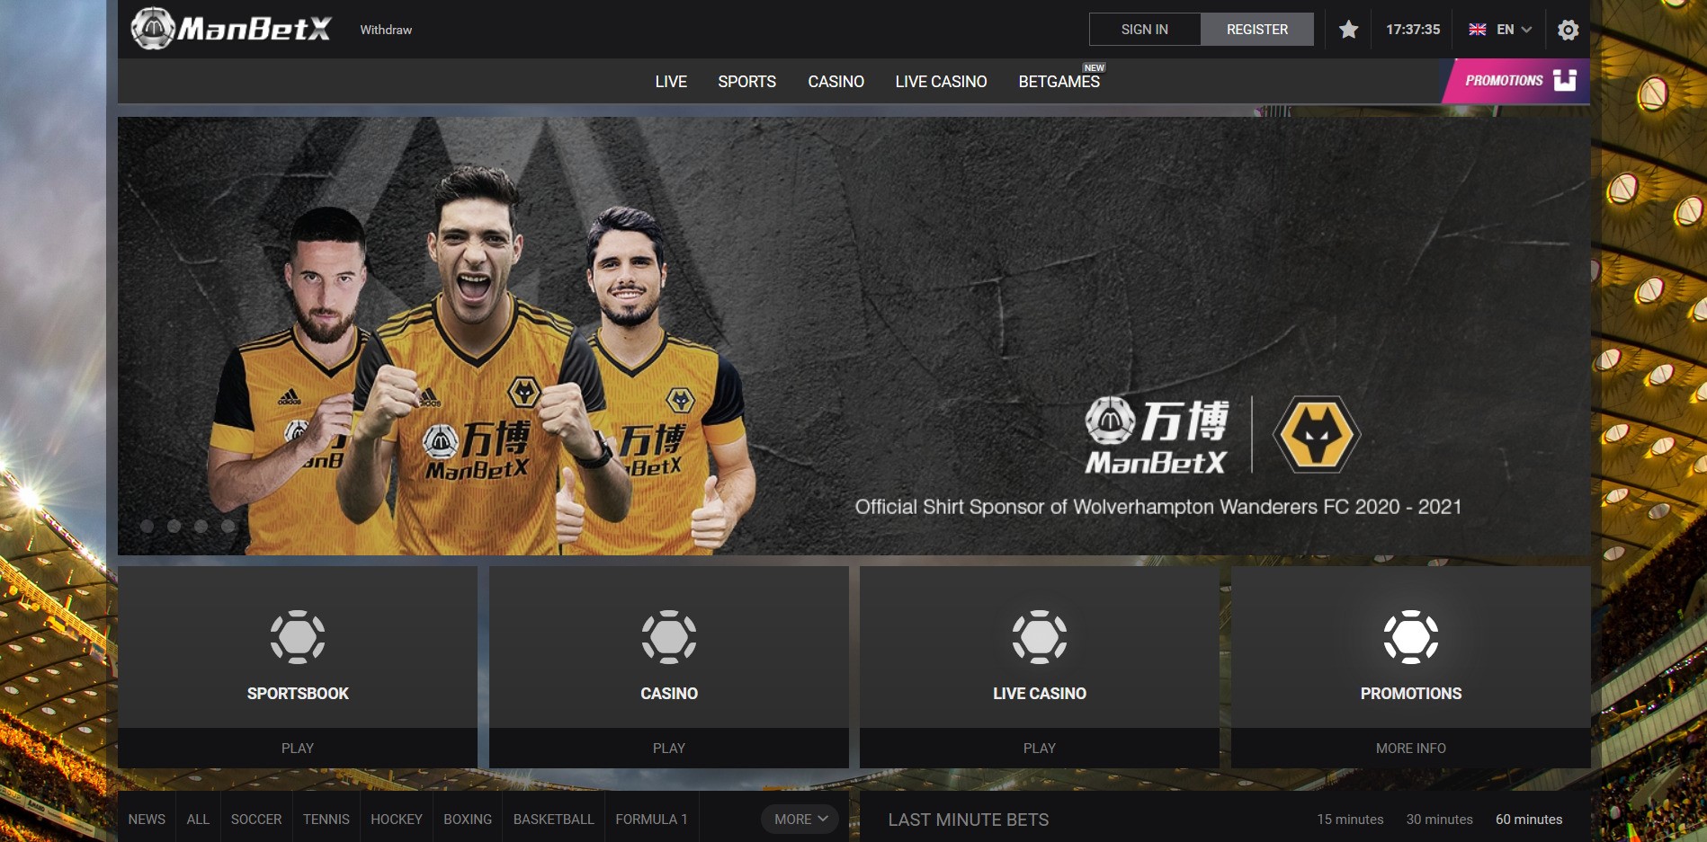Click the Sportsbook tile chip icon
The width and height of the screenshot is (1707, 842).
[x=298, y=637]
